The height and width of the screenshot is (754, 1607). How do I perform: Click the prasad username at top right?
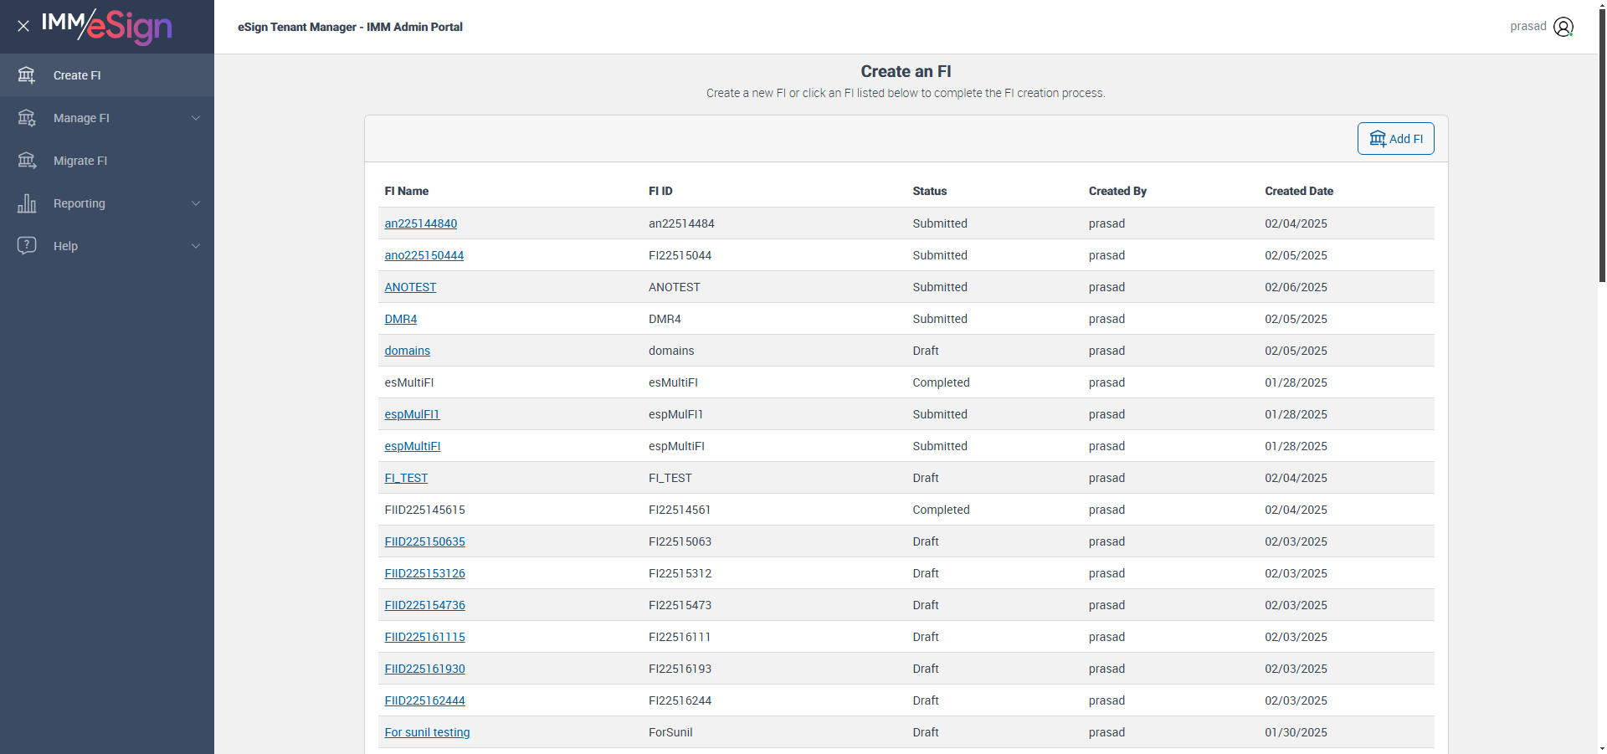[x=1527, y=27]
